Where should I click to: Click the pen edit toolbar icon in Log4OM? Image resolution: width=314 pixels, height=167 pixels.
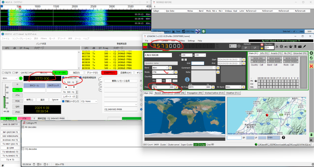(305, 46)
